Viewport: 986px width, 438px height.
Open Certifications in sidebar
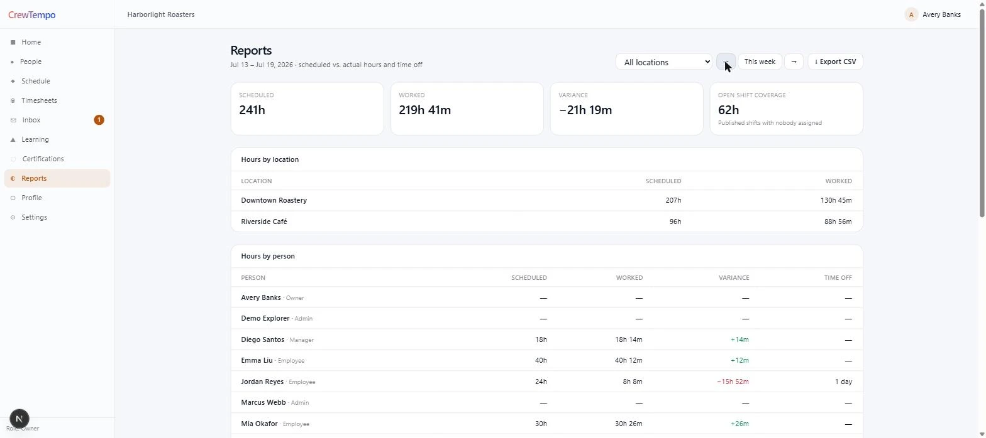point(57,159)
